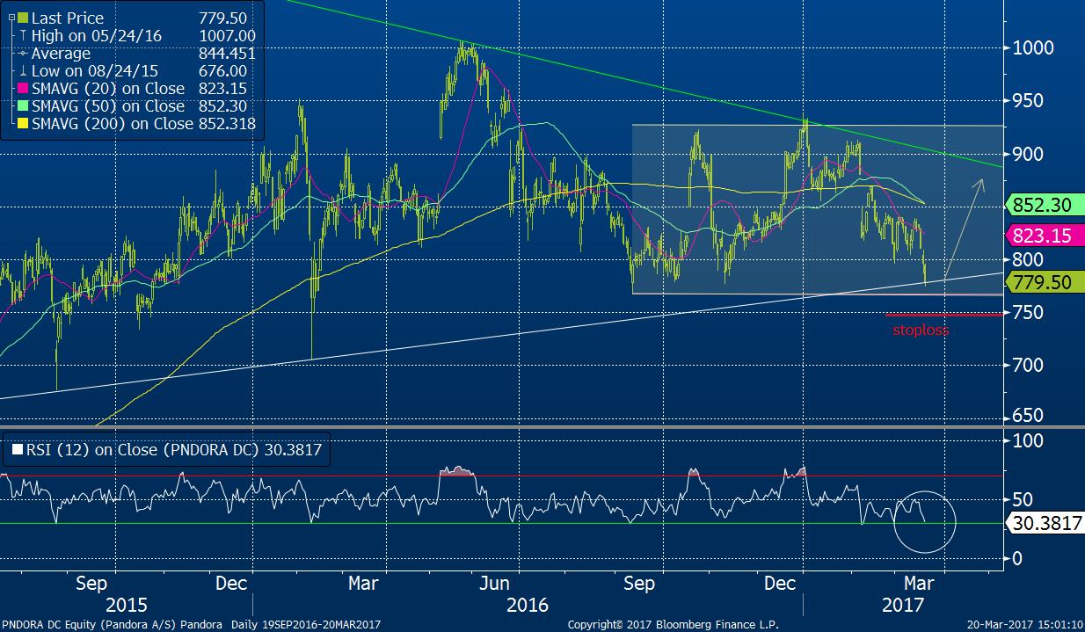Click the 700 price axis label
The width and height of the screenshot is (1085, 632).
(1028, 365)
